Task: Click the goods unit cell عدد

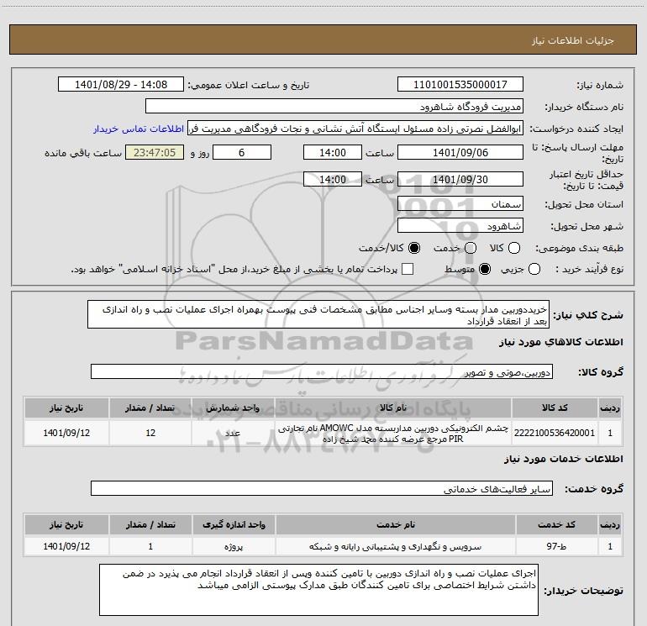Action: click(x=233, y=433)
